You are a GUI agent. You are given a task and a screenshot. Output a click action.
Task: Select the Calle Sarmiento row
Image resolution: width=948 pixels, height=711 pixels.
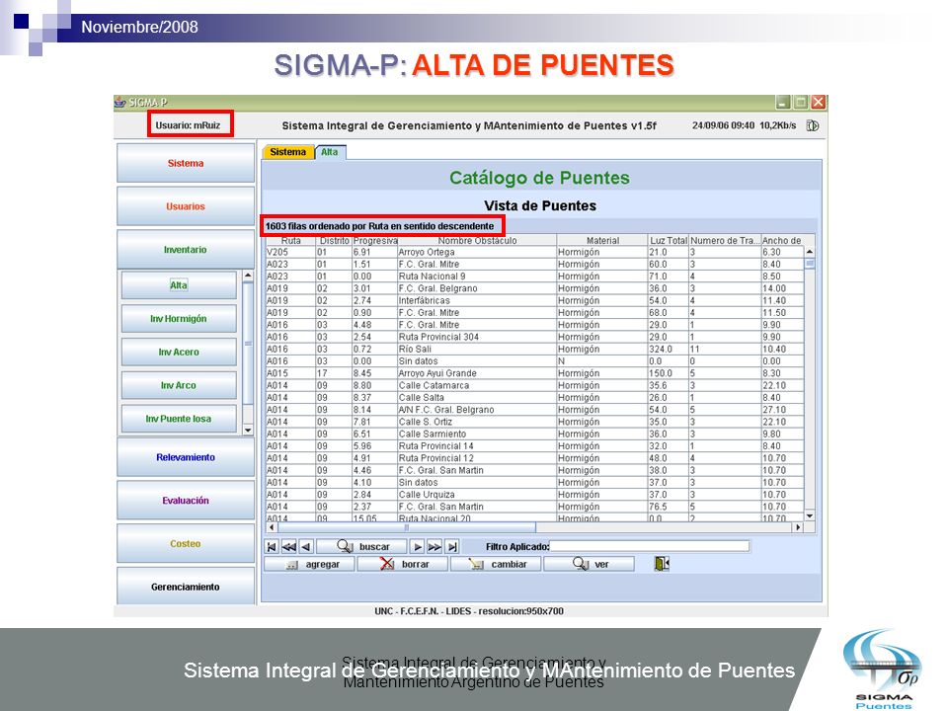click(x=535, y=434)
